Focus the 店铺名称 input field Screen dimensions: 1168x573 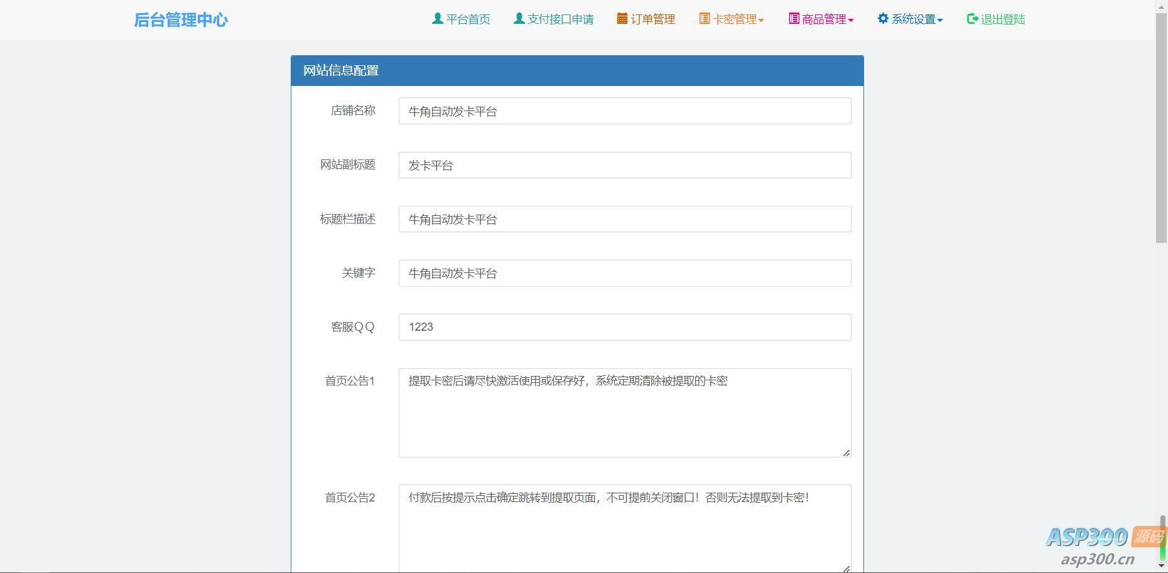624,111
